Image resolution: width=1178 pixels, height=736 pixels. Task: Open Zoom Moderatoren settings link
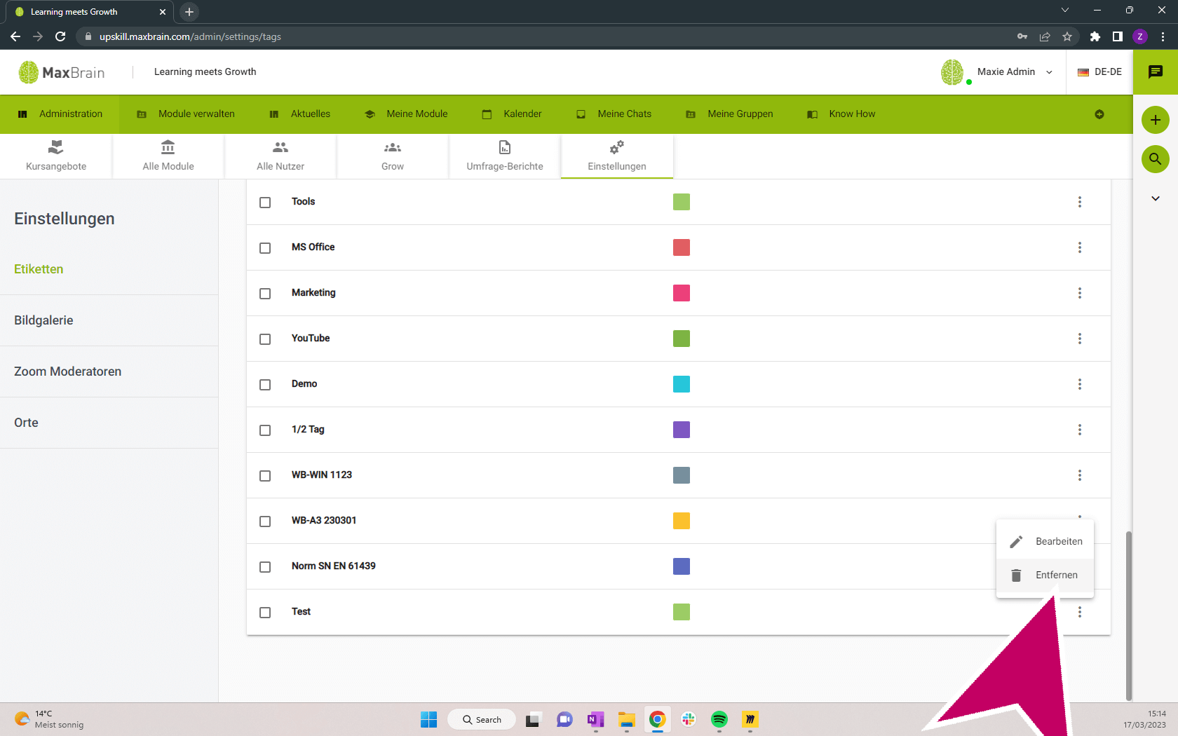tap(67, 372)
